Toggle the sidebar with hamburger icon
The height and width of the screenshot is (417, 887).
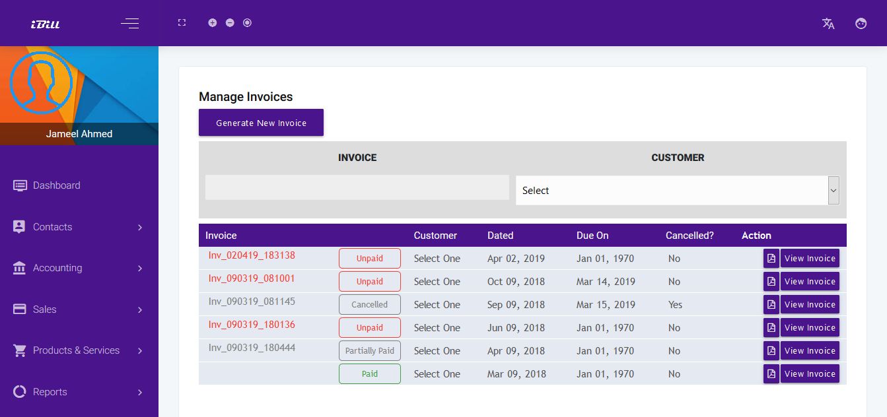coord(129,23)
